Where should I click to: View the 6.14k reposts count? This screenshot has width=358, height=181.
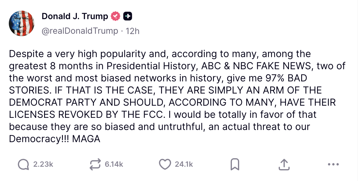click(x=114, y=164)
